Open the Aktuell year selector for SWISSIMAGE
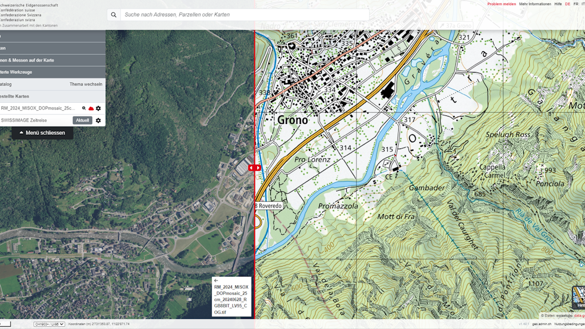Screen dimensions: 585x329 [82, 121]
